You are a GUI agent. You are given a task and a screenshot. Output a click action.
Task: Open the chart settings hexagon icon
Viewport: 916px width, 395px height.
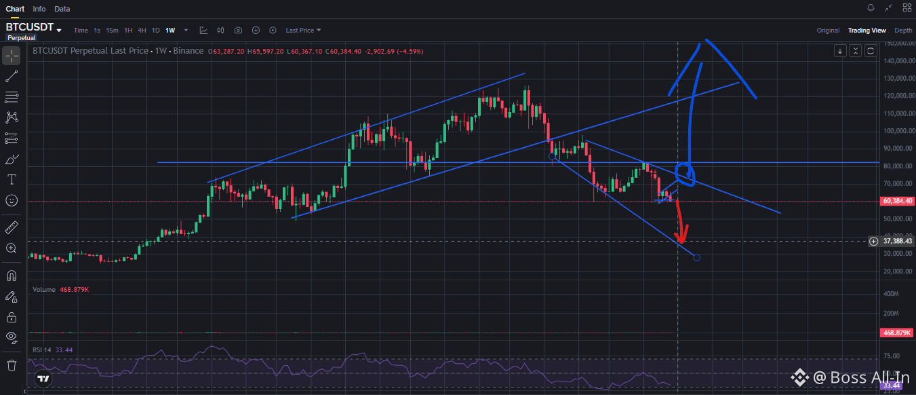tap(273, 30)
